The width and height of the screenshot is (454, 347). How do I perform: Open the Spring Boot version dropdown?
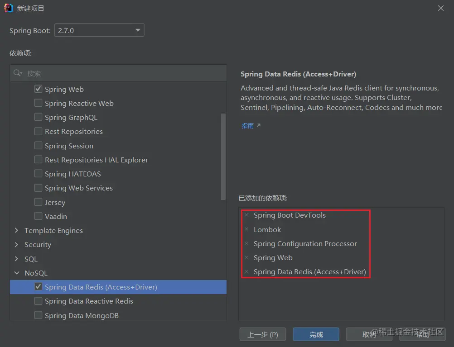coord(99,30)
